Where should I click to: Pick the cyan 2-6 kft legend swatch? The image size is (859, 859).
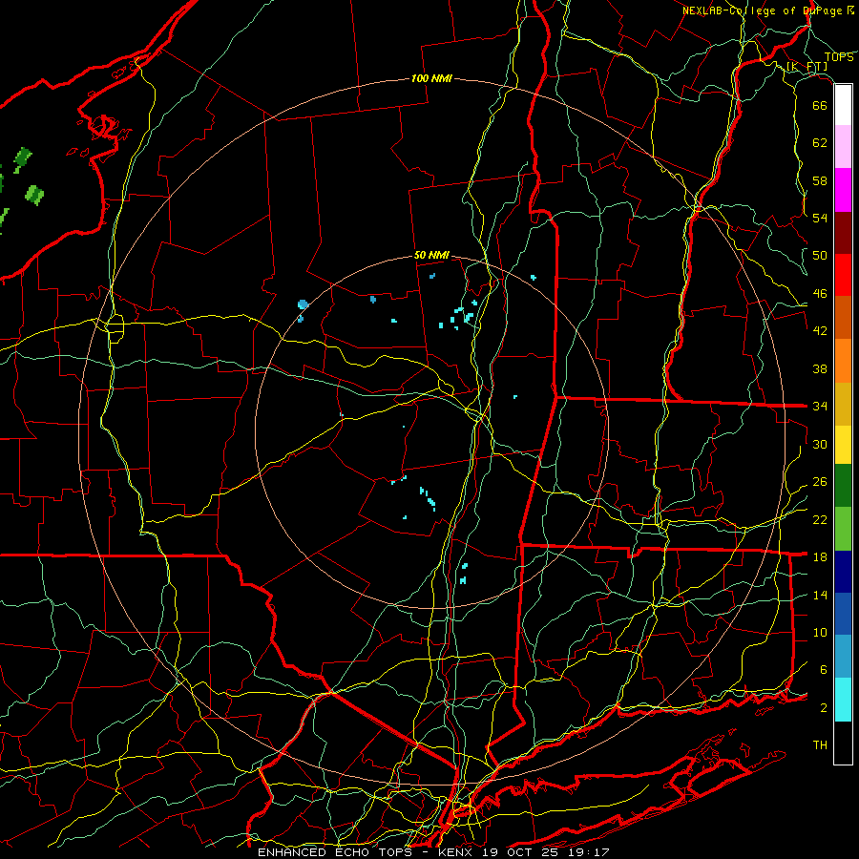[x=843, y=700]
